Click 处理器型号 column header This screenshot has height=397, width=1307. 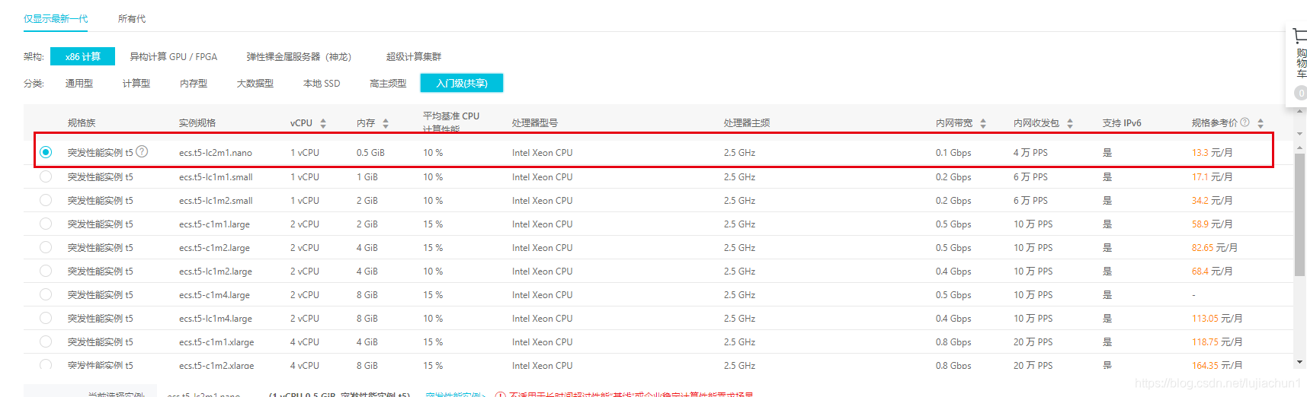[x=535, y=122]
